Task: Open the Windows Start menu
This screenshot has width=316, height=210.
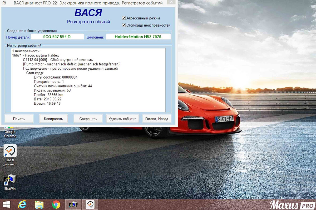Action: click(6, 204)
